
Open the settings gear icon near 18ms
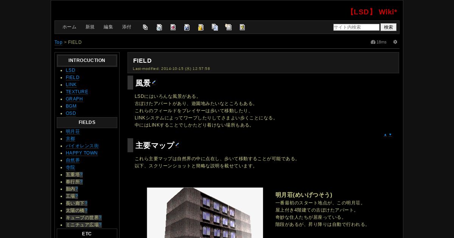395,42
